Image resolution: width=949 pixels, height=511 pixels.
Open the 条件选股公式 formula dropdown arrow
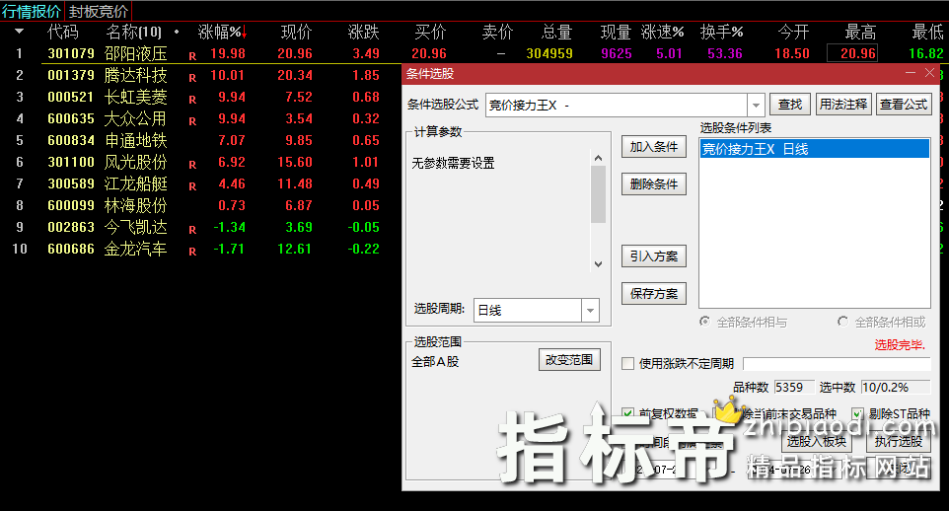tap(756, 106)
